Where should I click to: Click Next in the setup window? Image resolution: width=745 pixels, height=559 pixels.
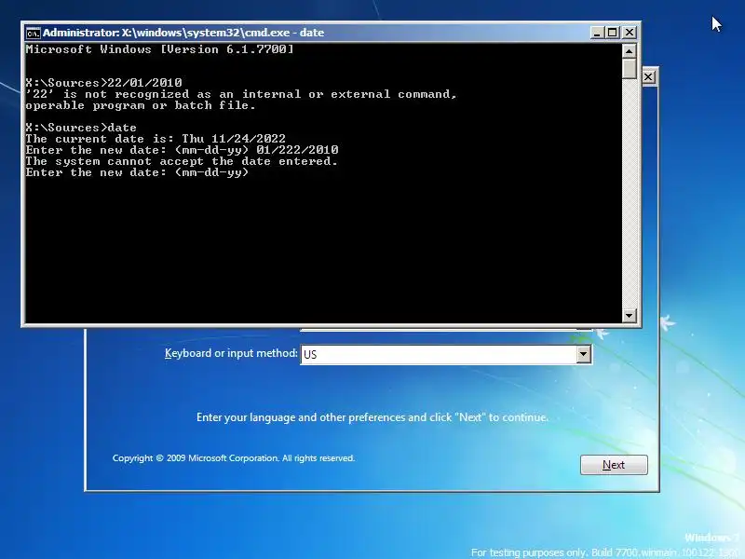click(x=614, y=465)
